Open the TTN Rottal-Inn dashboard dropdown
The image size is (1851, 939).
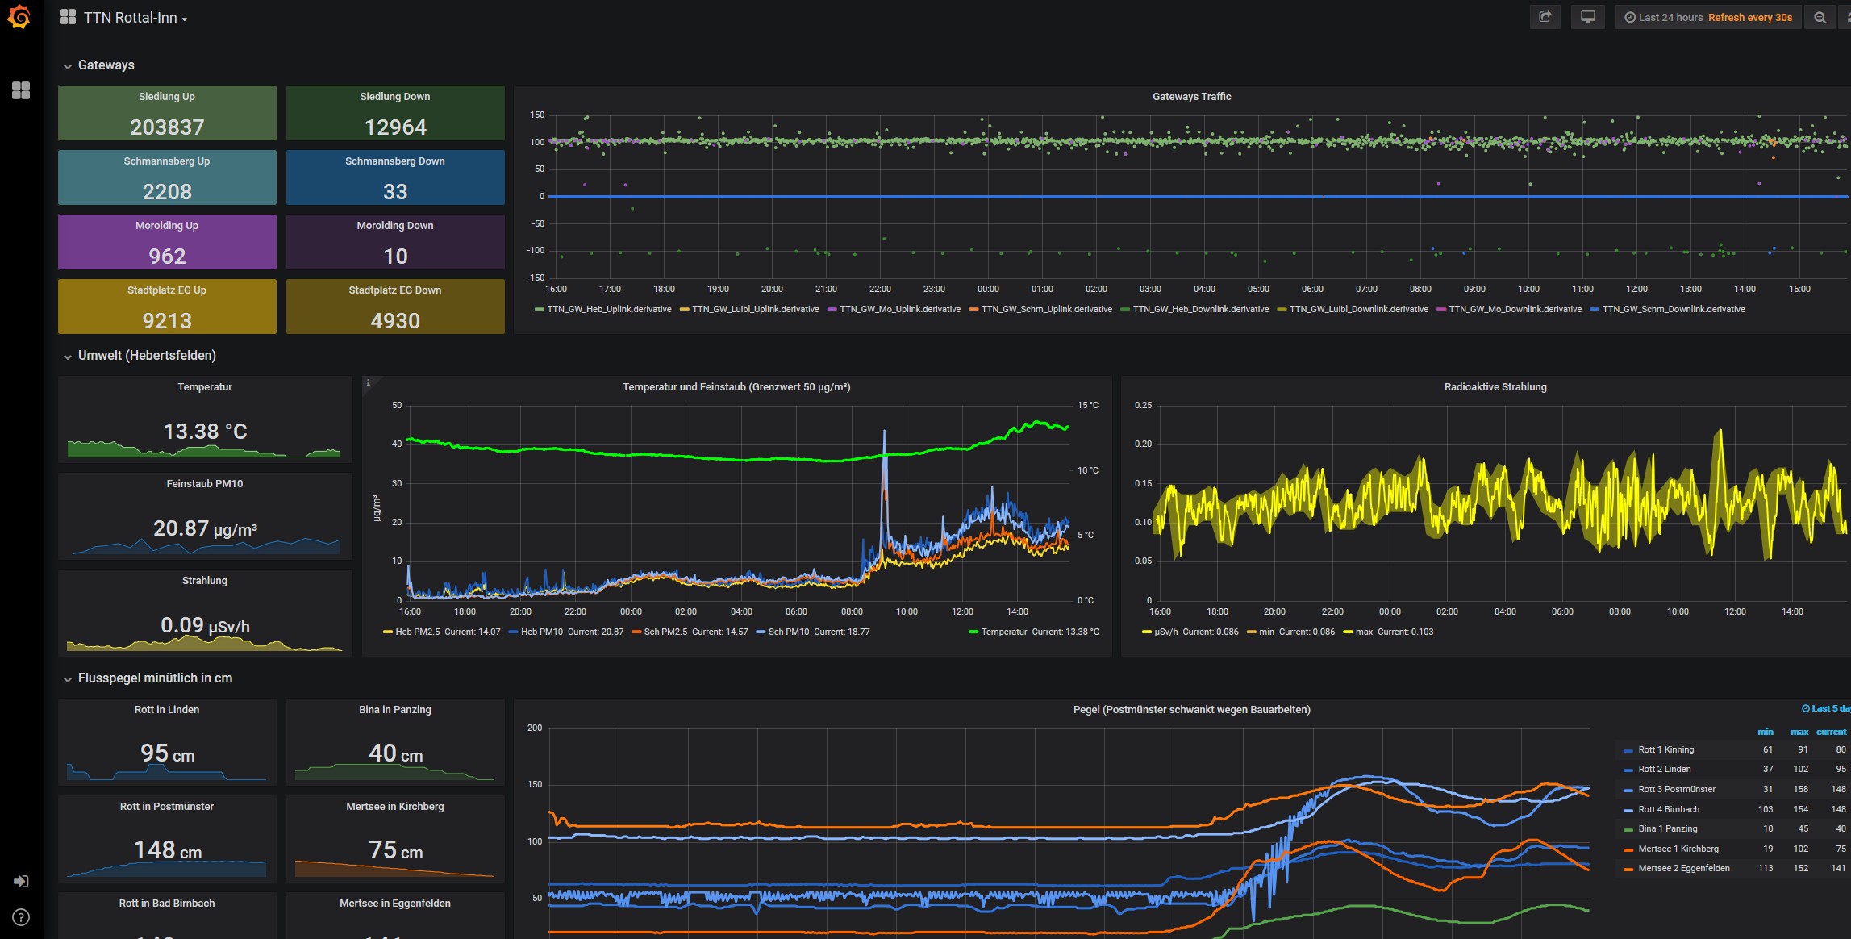135,18
